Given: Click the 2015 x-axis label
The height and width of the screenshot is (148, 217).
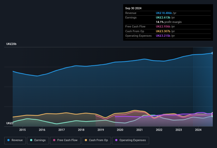Looking at the screenshot, I should tap(22, 130).
